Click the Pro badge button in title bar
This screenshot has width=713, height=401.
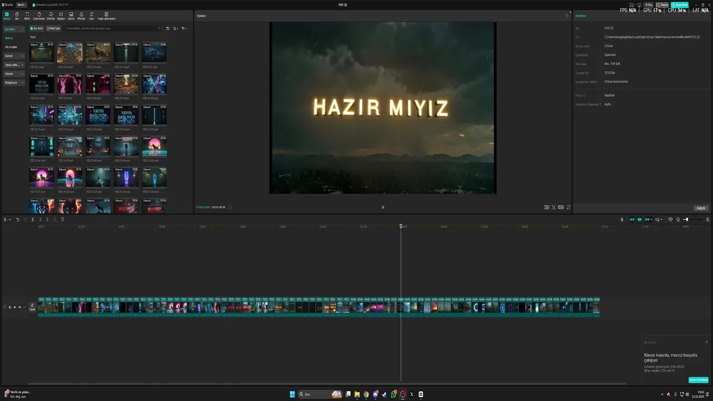(x=648, y=4)
